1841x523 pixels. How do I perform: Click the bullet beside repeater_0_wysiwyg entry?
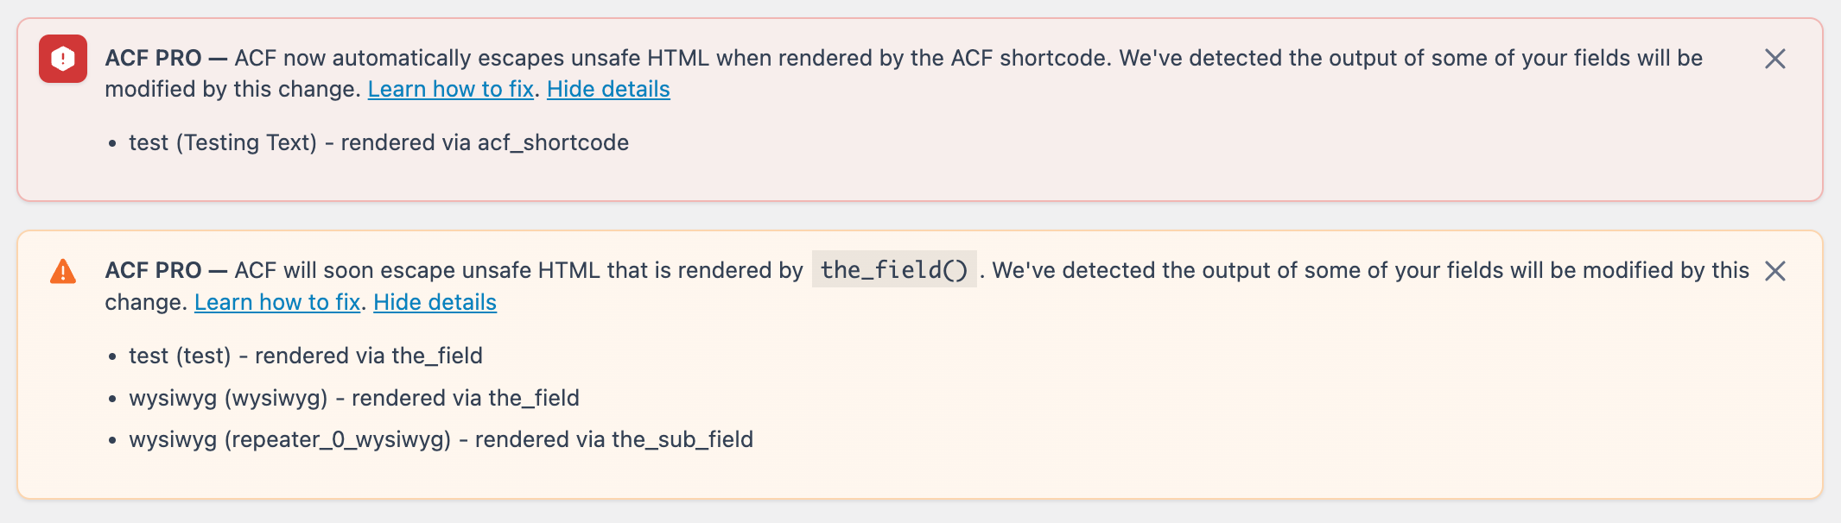(x=113, y=440)
